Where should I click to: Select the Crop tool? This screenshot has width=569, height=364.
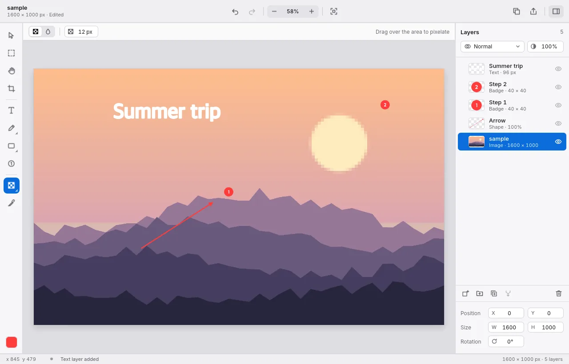point(12,89)
